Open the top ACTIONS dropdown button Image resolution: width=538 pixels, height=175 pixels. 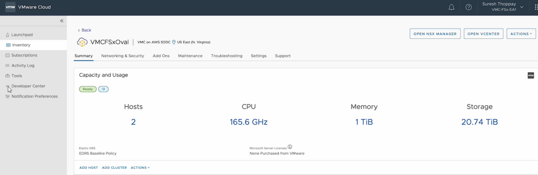(x=521, y=34)
